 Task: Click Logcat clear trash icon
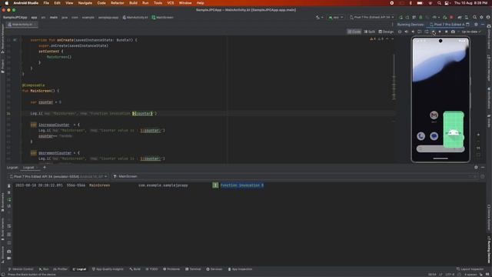click(x=8, y=186)
